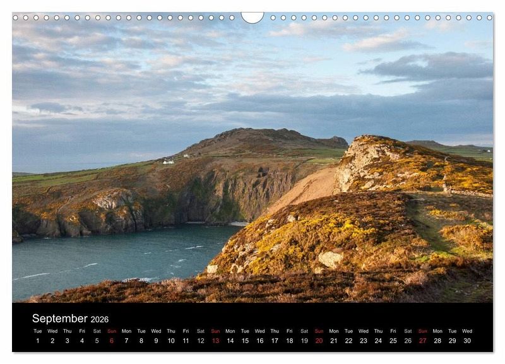Image resolution: width=505 pixels, height=364 pixels.
Task: Select date 30 under Wed
Action: click(467, 341)
